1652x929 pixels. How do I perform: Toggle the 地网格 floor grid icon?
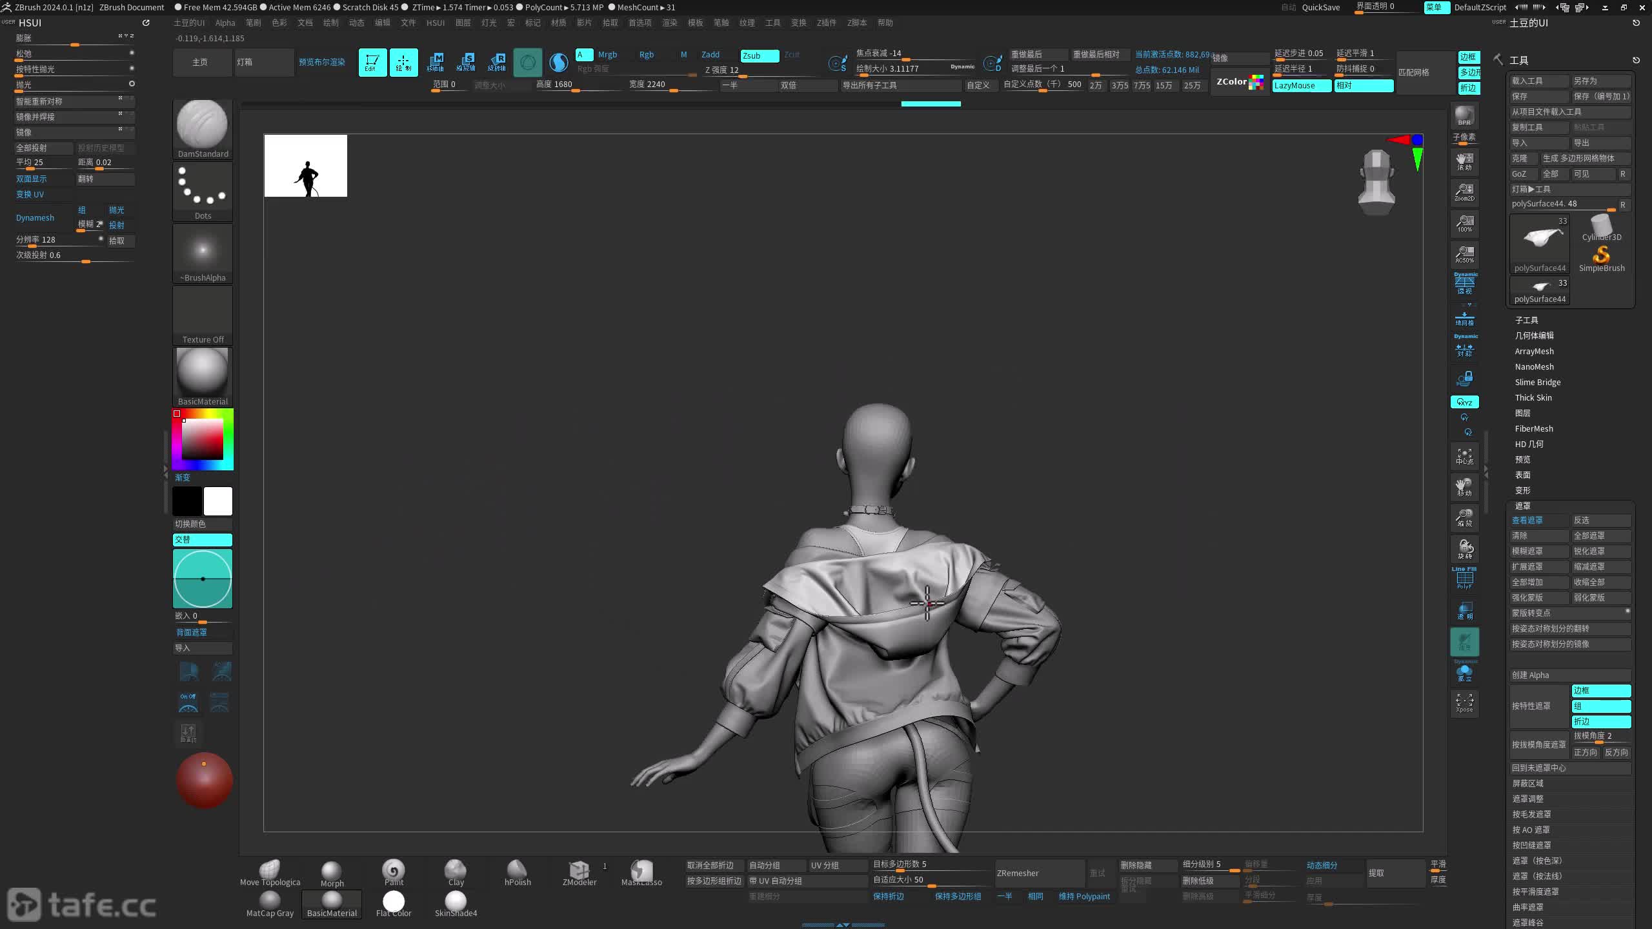pos(1464,317)
